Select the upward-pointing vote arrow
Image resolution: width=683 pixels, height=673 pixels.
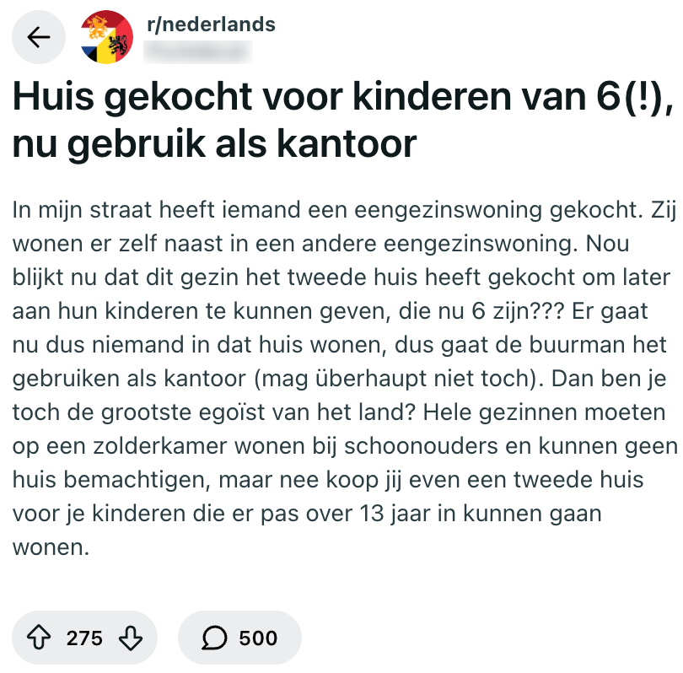point(40,638)
